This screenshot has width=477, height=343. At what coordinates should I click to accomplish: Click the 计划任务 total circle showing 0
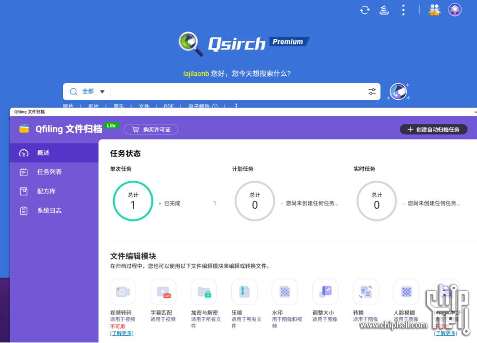point(255,201)
